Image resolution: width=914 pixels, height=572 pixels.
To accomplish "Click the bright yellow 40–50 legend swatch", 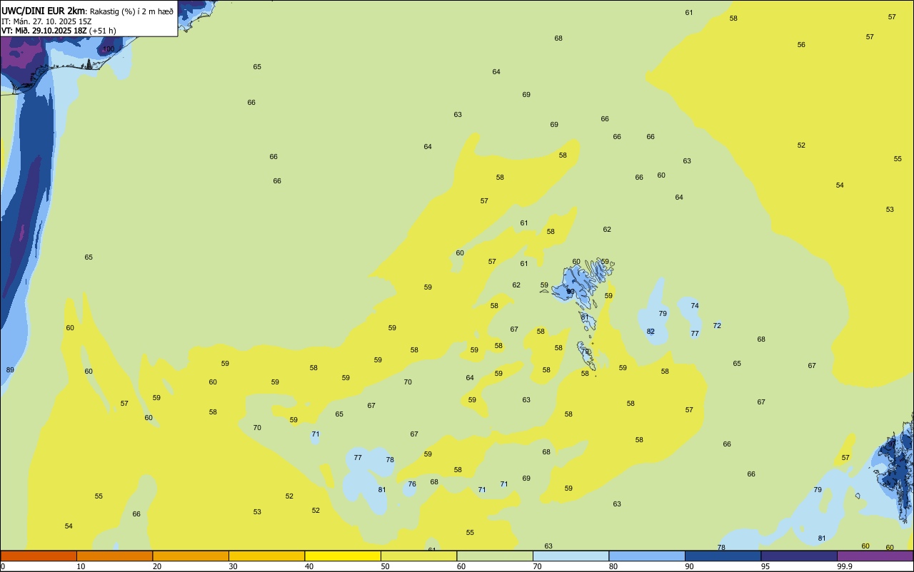I will click(x=343, y=556).
